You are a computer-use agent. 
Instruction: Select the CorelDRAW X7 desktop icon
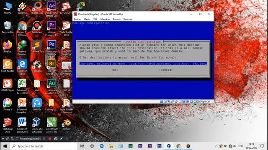pos(52,125)
